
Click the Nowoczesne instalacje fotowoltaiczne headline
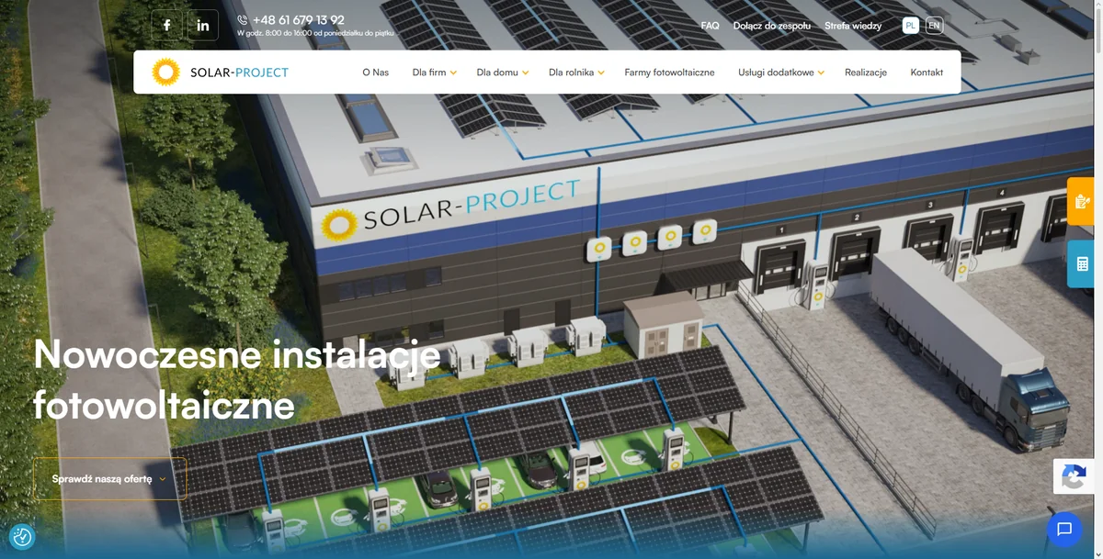click(236, 379)
